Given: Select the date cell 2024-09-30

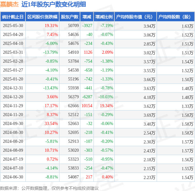Looking at the screenshot, I should 13,123.
